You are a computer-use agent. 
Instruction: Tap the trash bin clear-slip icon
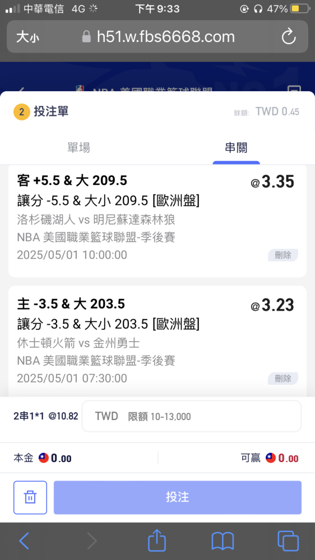(x=30, y=497)
